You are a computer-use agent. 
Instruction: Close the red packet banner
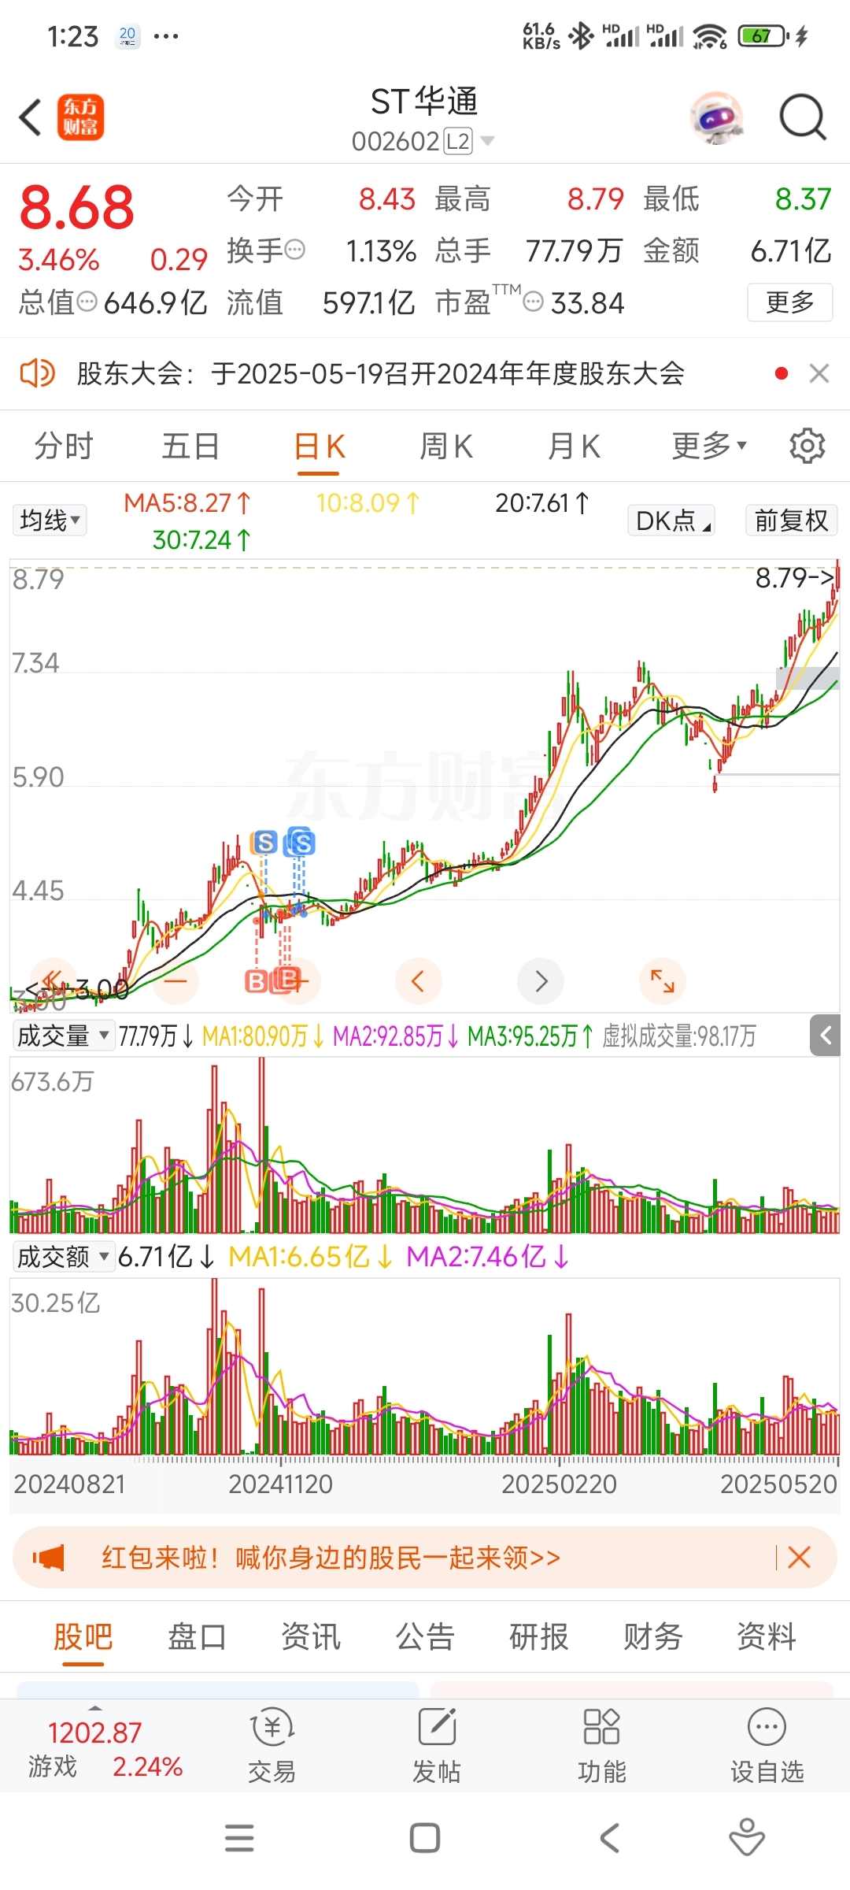pos(799,1558)
